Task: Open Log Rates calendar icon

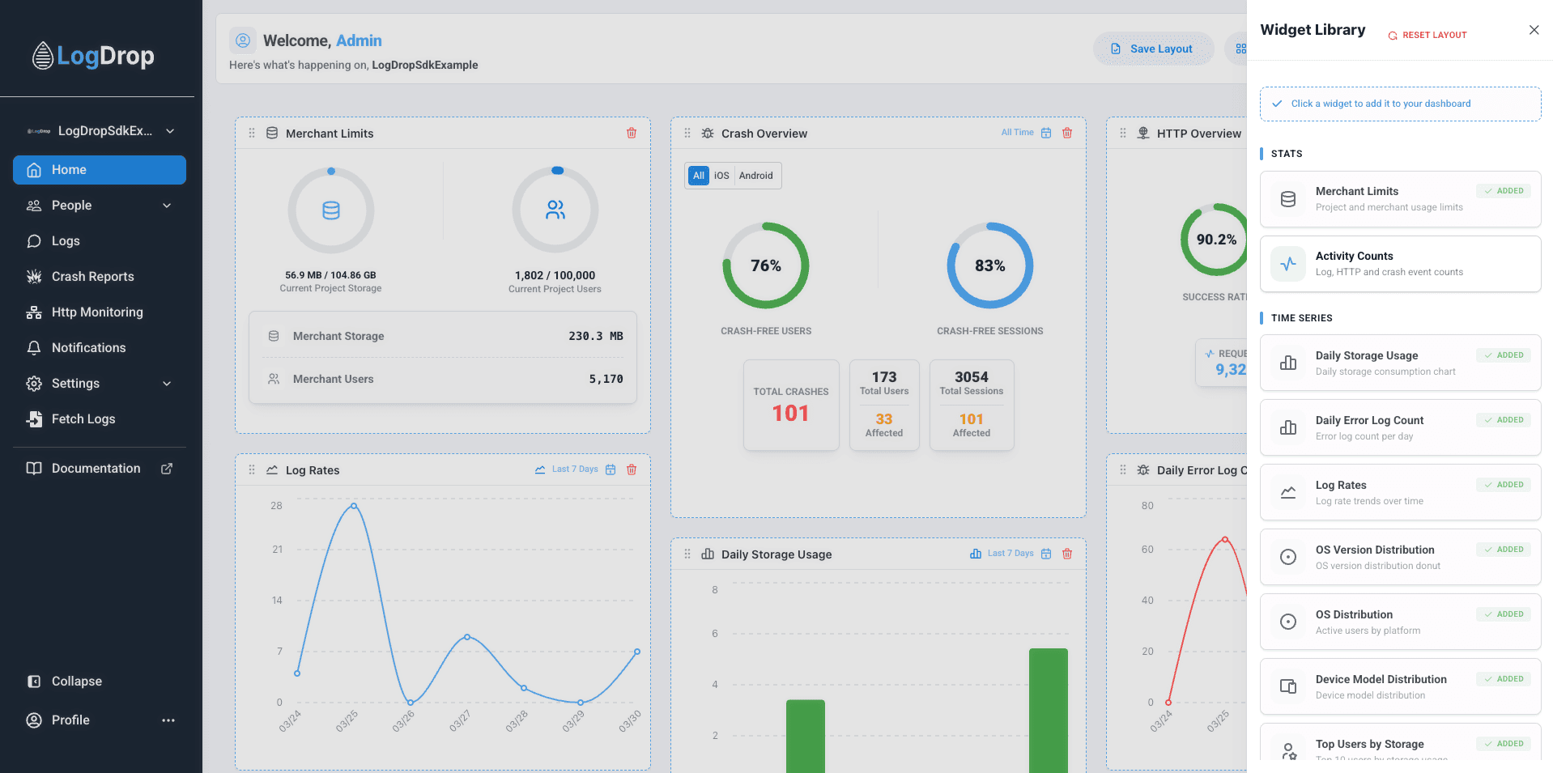Action: tap(611, 470)
